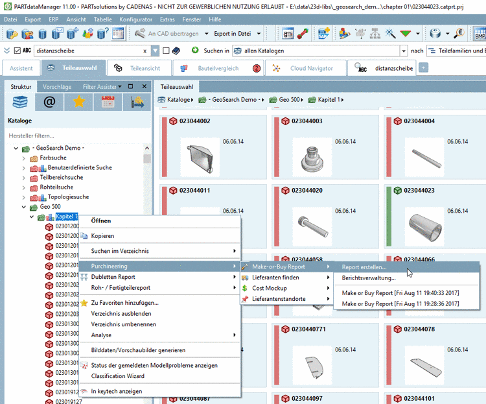Click the magic wand toolbar icon
The height and width of the screenshot is (404, 486).
click(390, 34)
